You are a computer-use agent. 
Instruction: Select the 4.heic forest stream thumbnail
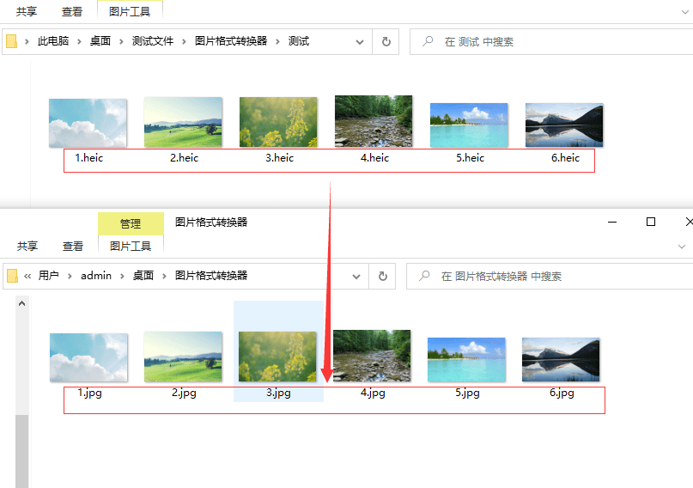374,121
